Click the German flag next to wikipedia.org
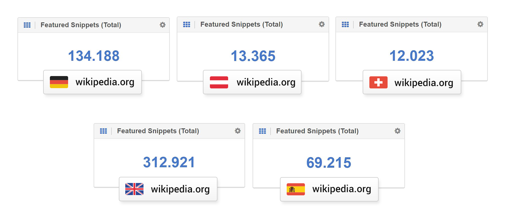The width and height of the screenshot is (505, 222). [x=59, y=82]
